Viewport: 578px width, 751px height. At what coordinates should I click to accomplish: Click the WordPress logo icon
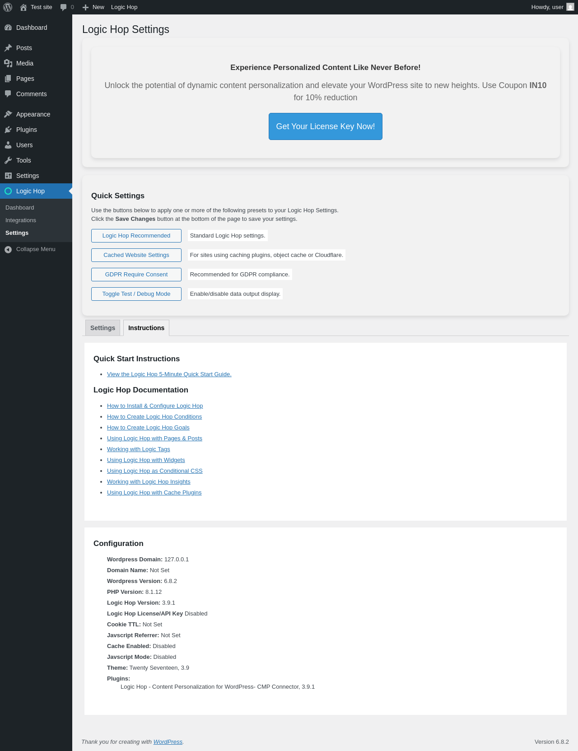tap(8, 7)
